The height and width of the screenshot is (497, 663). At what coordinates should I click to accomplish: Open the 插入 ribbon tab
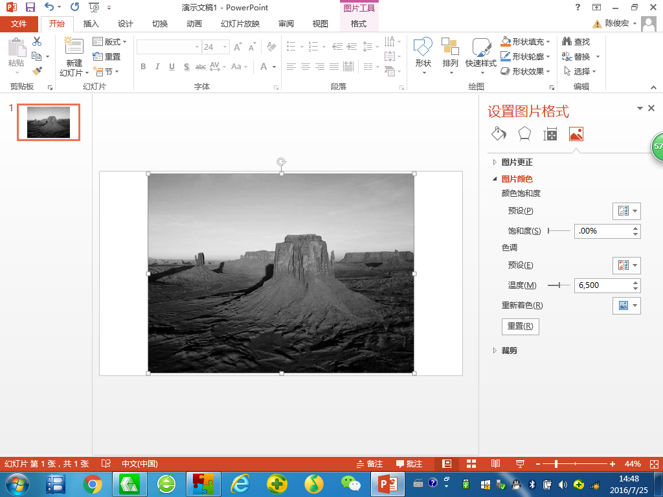click(x=91, y=24)
